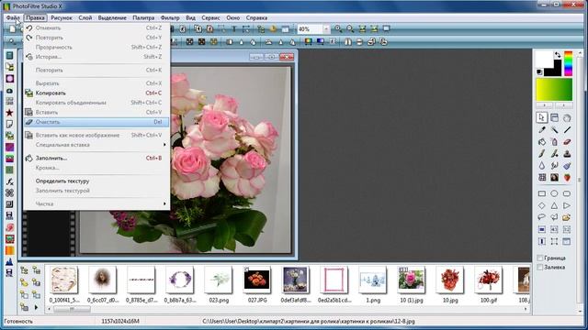Open the Палитра menu

click(143, 17)
